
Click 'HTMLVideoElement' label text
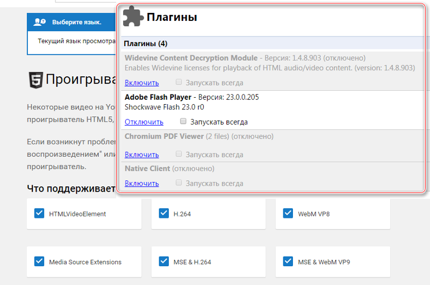click(x=77, y=214)
